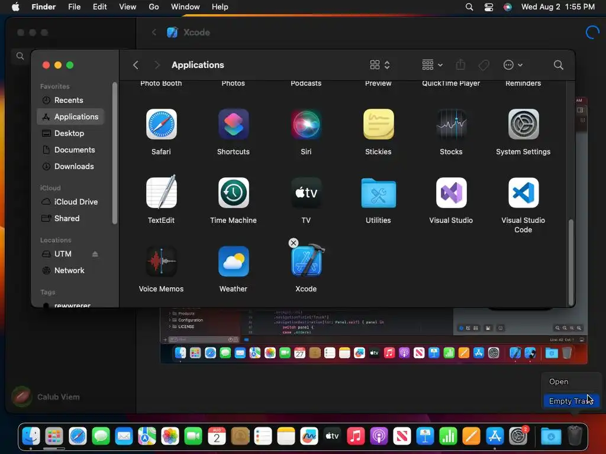Select the Siri app icon

[x=306, y=124]
